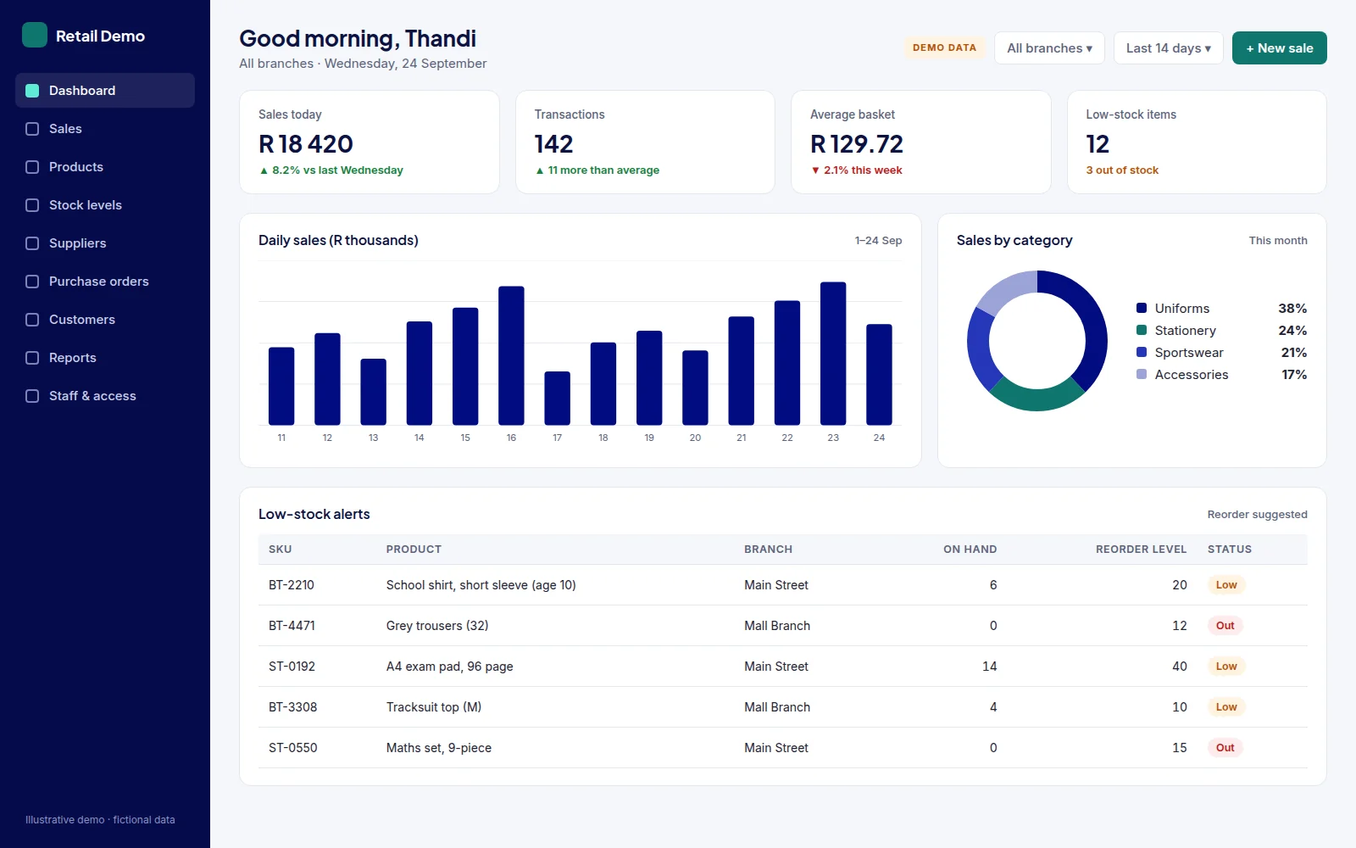
Task: Click the 'This month' label on category chart
Action: tap(1278, 241)
